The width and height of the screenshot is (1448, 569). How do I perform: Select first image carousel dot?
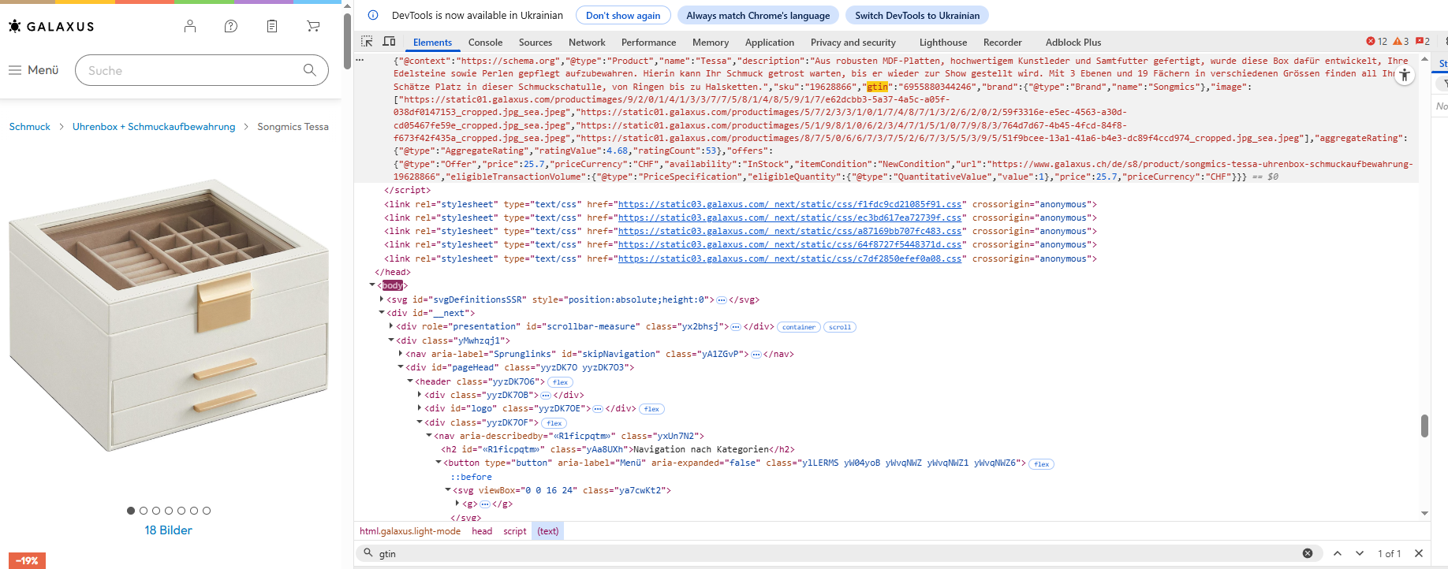pyautogui.click(x=131, y=511)
